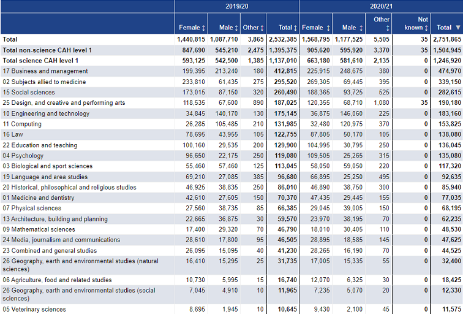Sort by 2020/21 Female column arrow
This screenshot has height=314, width=463.
tap(328, 28)
